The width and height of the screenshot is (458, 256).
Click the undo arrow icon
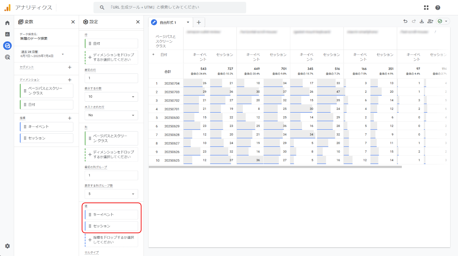pos(405,21)
